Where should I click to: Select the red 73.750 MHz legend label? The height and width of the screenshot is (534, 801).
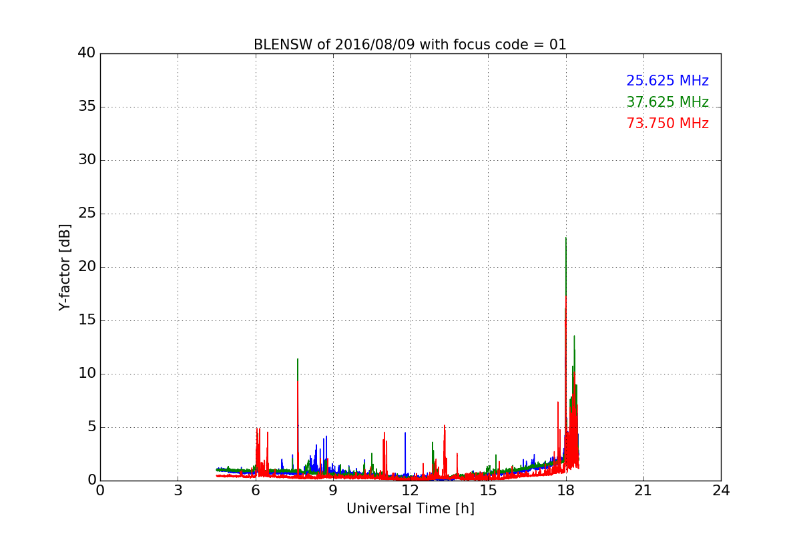point(667,123)
